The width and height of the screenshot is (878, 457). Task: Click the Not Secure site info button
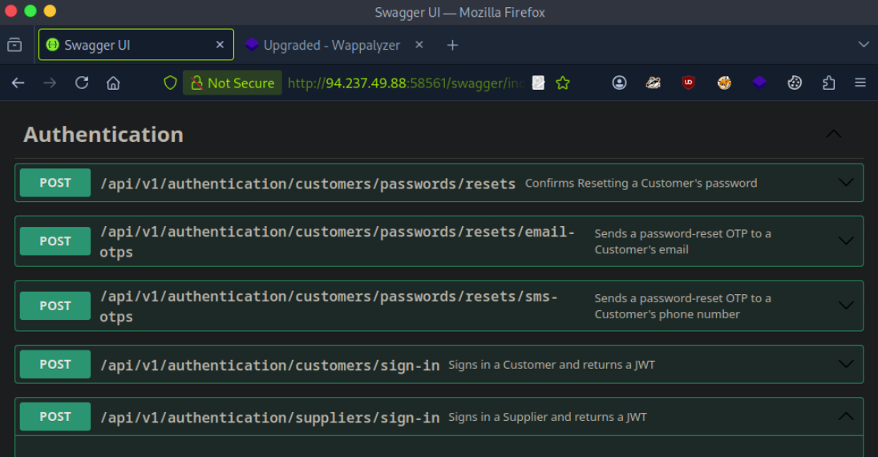click(232, 83)
